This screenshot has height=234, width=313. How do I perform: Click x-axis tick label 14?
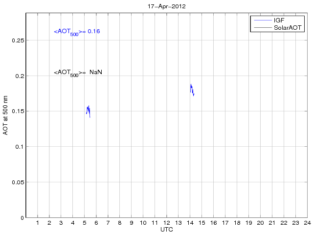(190, 223)
